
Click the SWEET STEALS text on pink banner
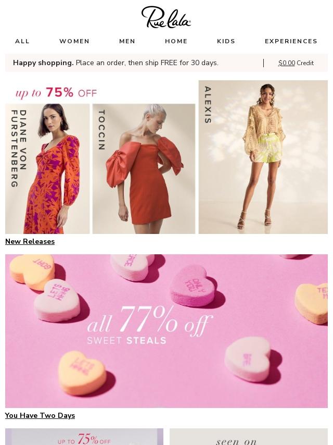(126, 341)
